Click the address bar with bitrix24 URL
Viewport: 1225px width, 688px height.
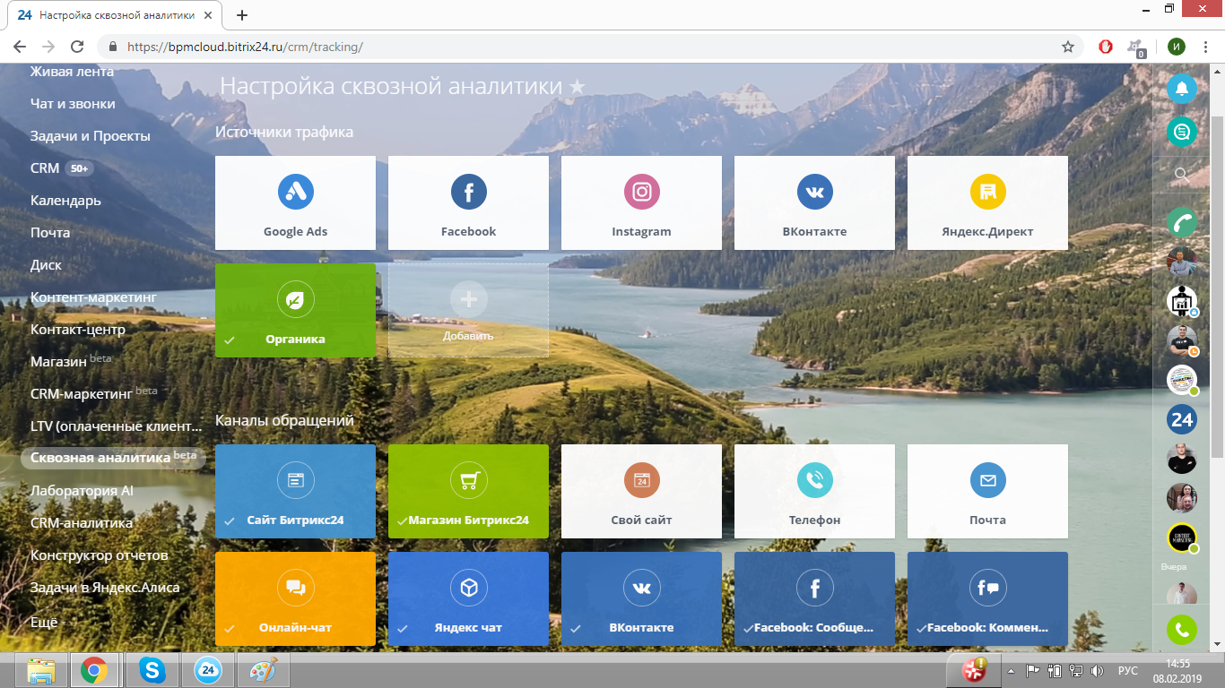coord(592,47)
